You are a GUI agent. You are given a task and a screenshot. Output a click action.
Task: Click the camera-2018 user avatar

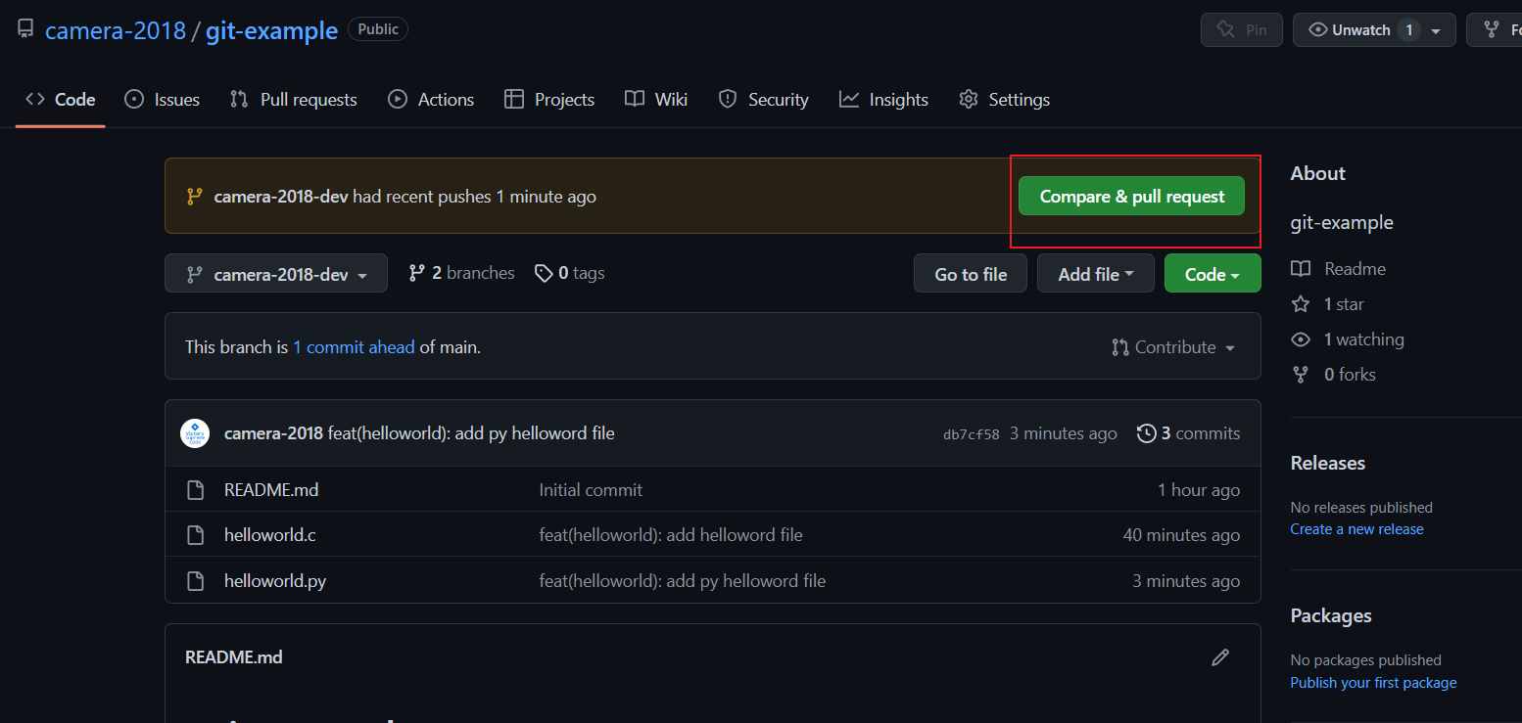pyautogui.click(x=195, y=433)
